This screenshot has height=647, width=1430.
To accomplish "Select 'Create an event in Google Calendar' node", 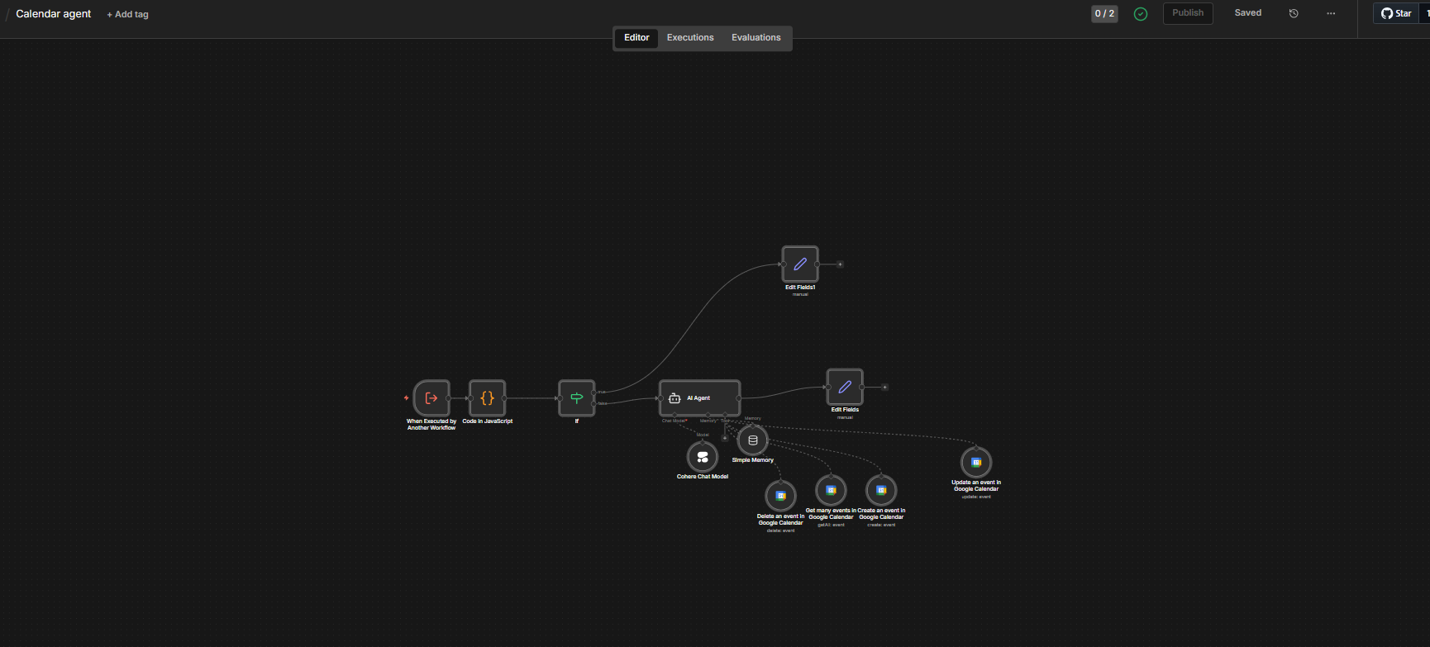I will (881, 490).
